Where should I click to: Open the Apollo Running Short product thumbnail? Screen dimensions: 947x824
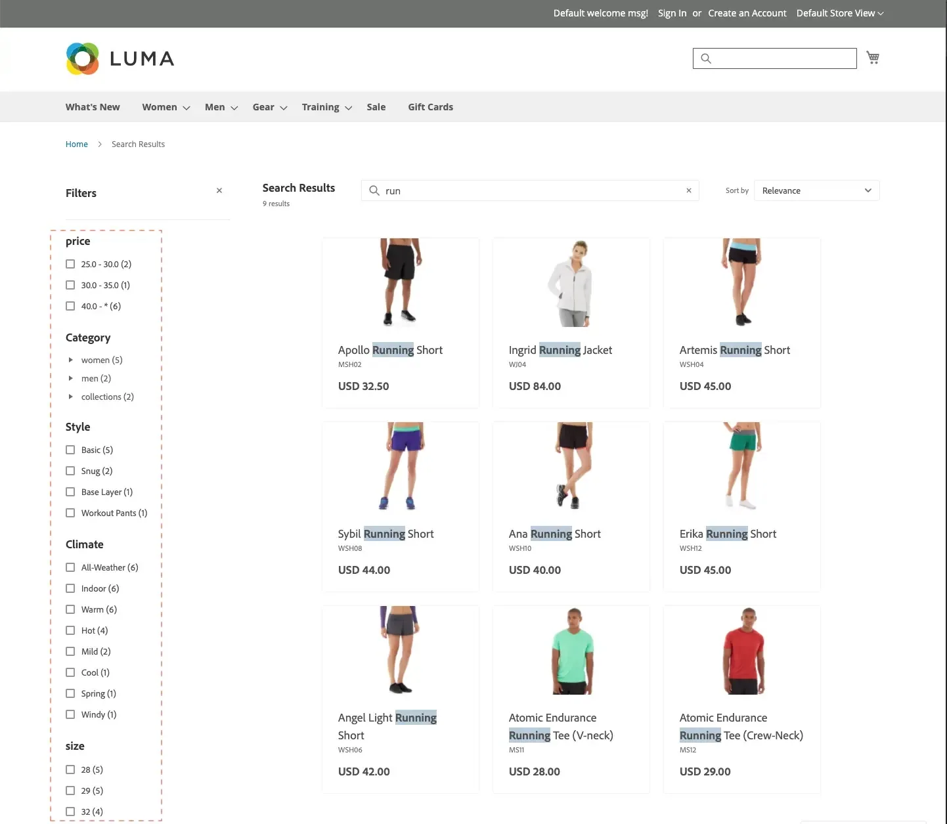pyautogui.click(x=400, y=284)
